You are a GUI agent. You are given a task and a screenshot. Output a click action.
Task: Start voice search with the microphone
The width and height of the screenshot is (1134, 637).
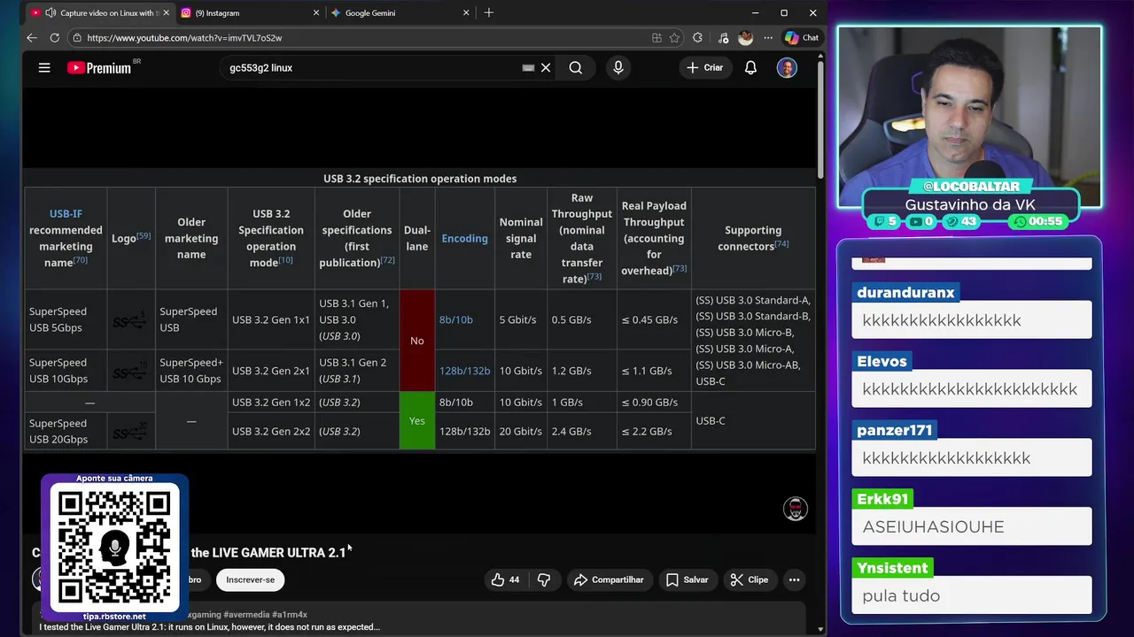[618, 67]
